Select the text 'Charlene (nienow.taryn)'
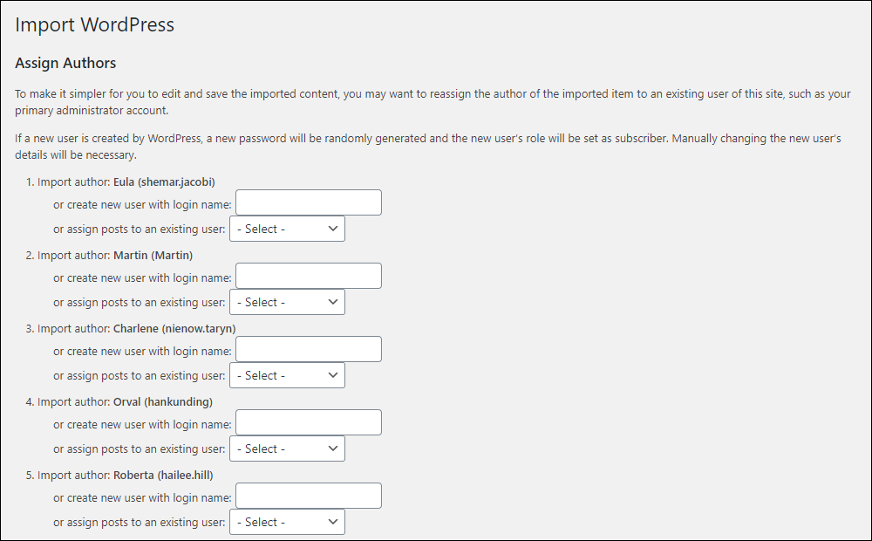This screenshot has width=872, height=541. (x=174, y=329)
